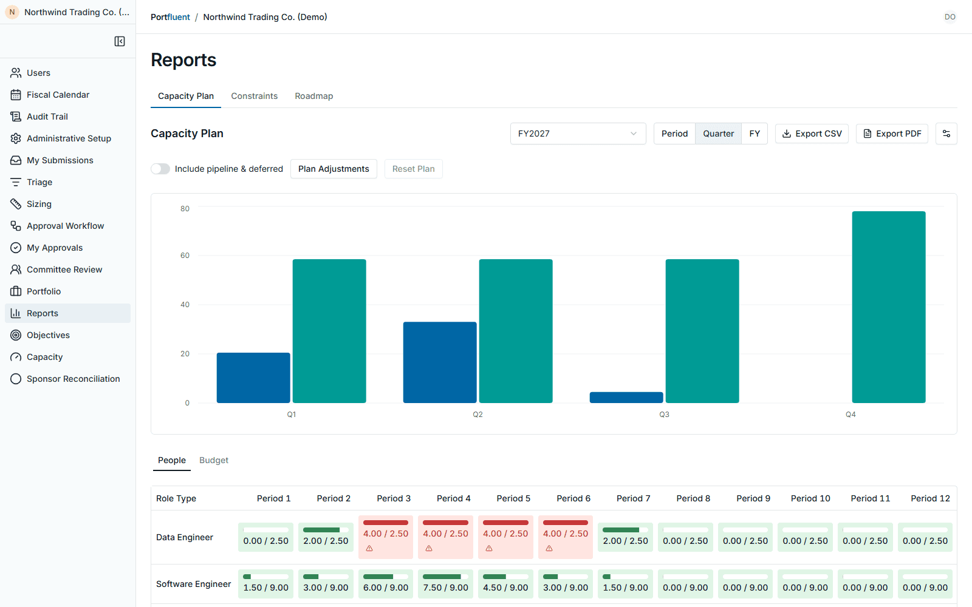
Task: Open Sponsor Reconciliation in sidebar
Action: click(x=67, y=379)
